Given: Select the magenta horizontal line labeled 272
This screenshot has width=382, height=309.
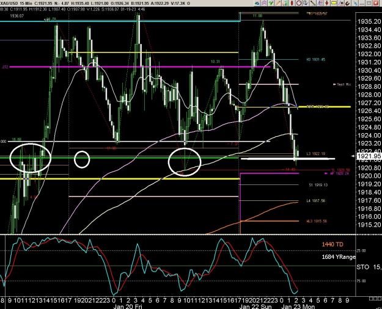Looking at the screenshot, I should [139, 67].
